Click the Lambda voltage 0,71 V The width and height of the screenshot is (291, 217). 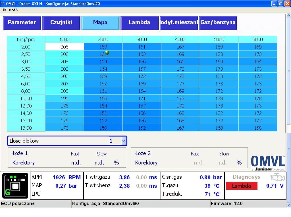tap(275, 186)
